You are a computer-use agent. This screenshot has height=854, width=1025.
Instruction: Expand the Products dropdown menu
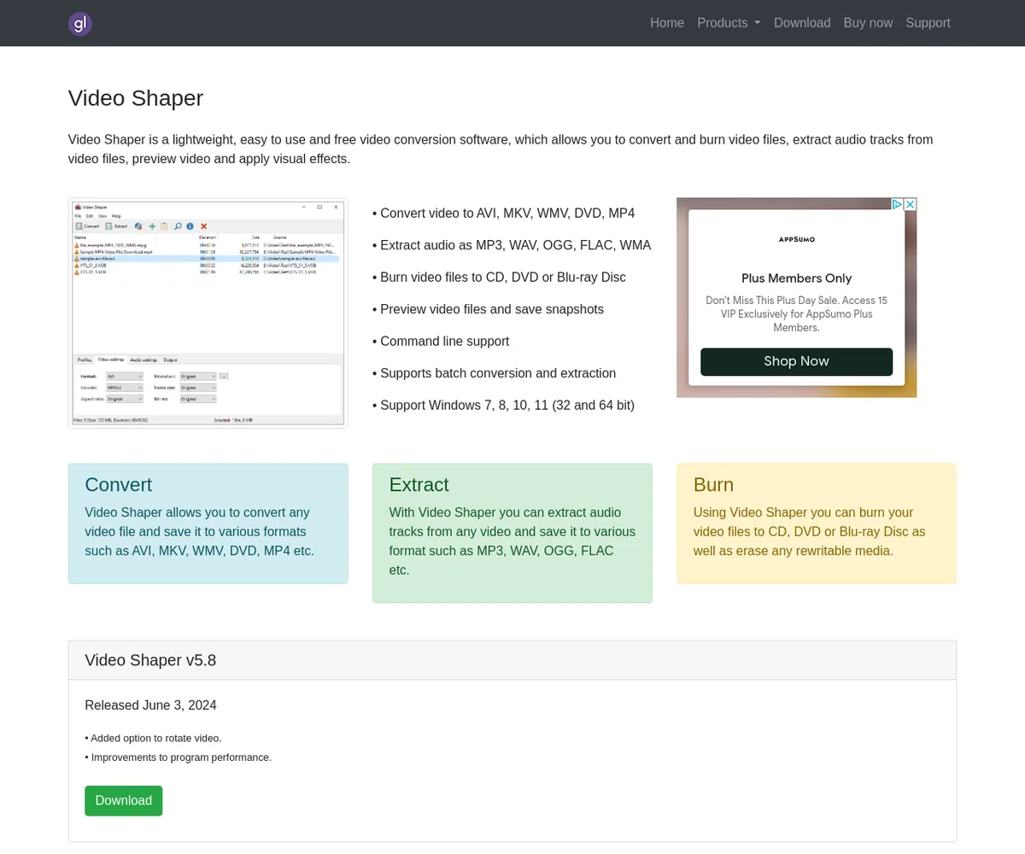(729, 23)
